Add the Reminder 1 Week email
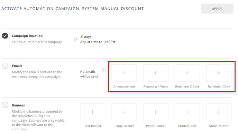Screen dimensions: 238x133 (156, 73)
